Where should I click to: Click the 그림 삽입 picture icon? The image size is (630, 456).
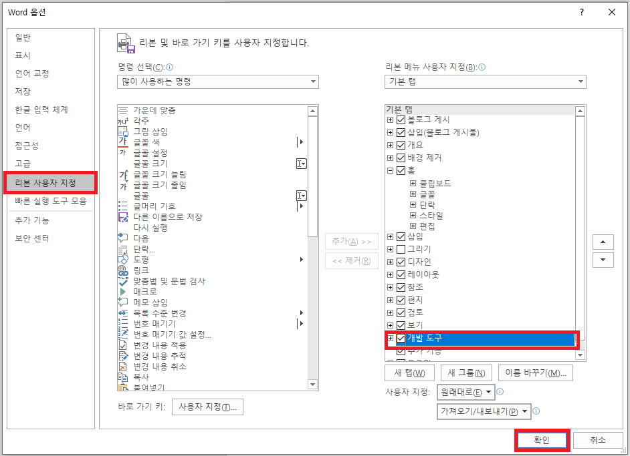click(x=123, y=132)
